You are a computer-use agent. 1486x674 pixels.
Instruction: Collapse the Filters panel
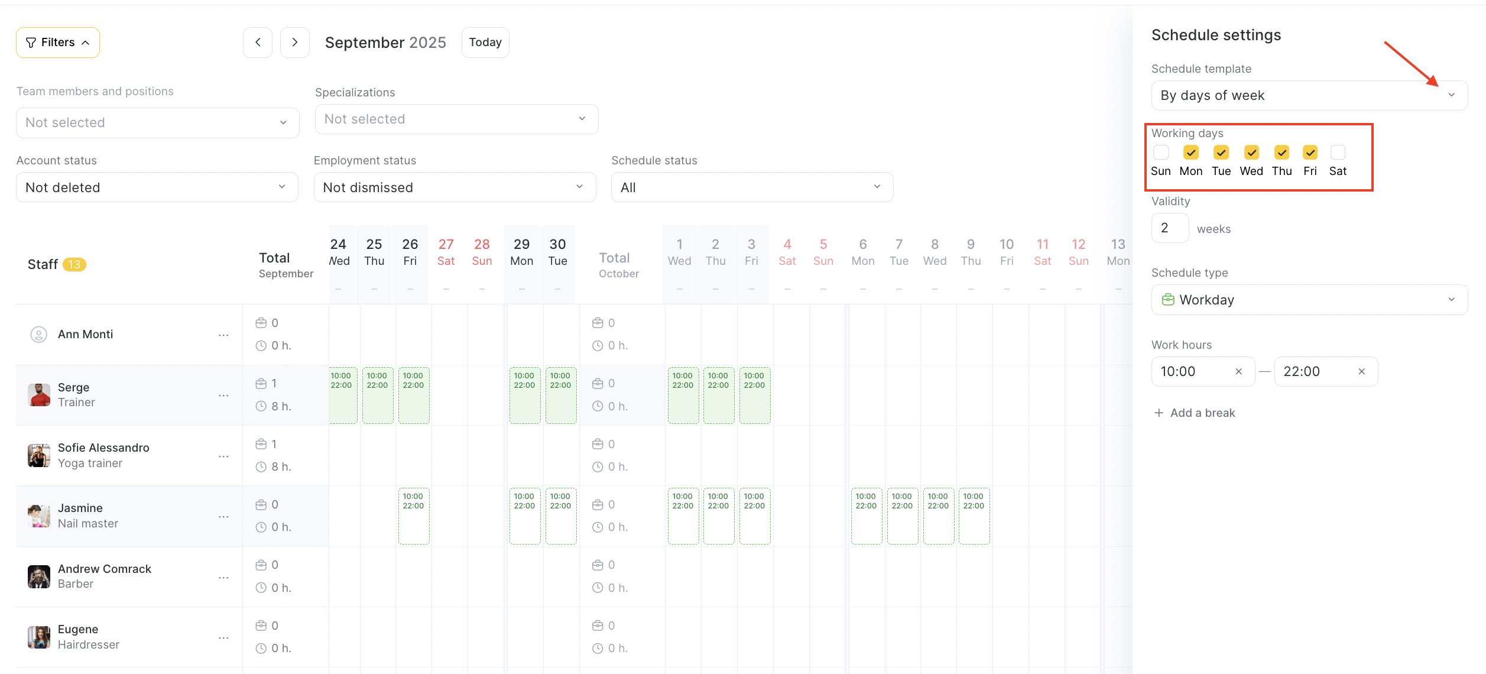58,43
